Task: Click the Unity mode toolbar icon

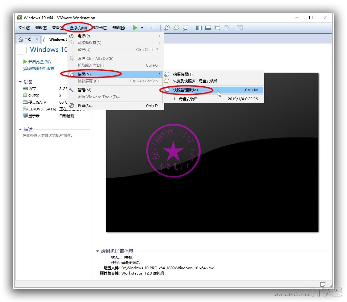Action: tap(227, 28)
